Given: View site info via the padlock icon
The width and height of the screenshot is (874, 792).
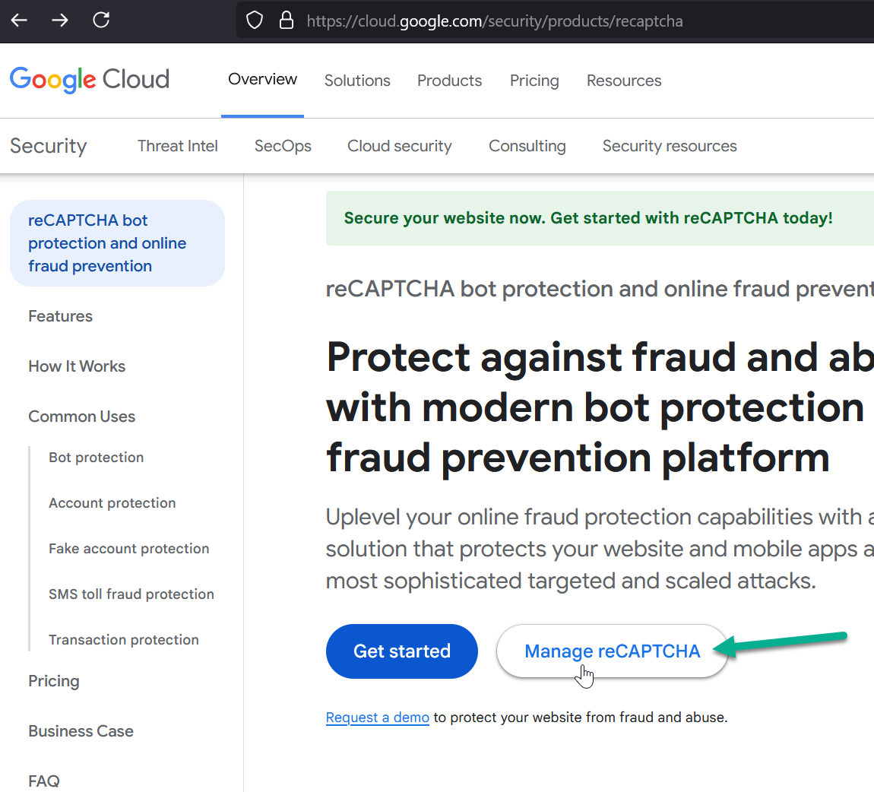Looking at the screenshot, I should tap(287, 21).
